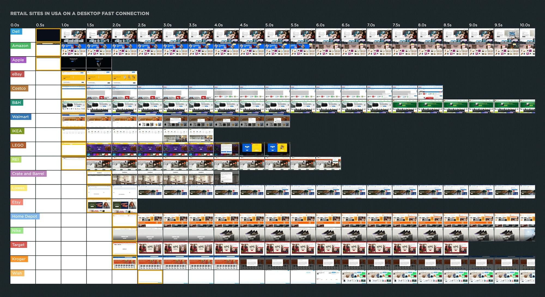545x297 pixels.
Task: Click Etsy's highlighted frame at 1.5s
Action: [x=99, y=206]
